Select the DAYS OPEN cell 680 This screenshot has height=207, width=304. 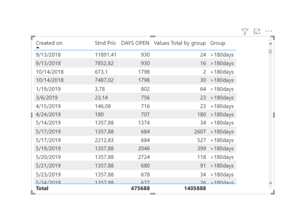click(145, 165)
